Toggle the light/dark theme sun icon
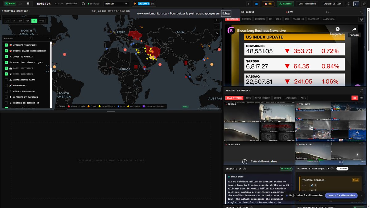The width and height of the screenshot is (370, 208). [348, 4]
